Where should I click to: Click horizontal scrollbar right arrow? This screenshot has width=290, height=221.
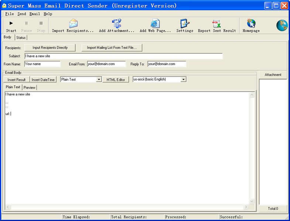tap(246, 207)
